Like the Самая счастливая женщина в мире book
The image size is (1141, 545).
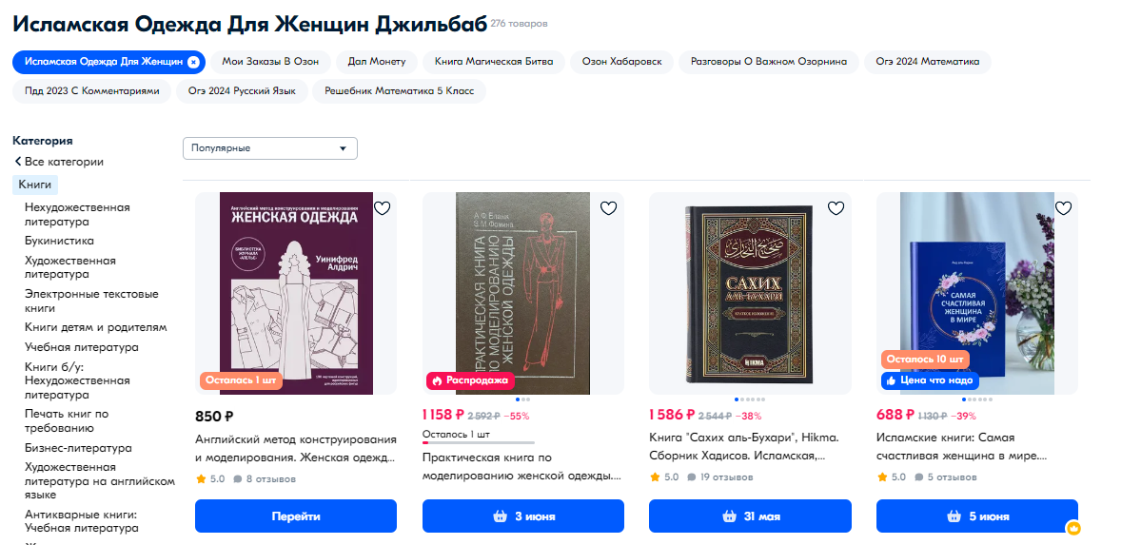(1063, 209)
